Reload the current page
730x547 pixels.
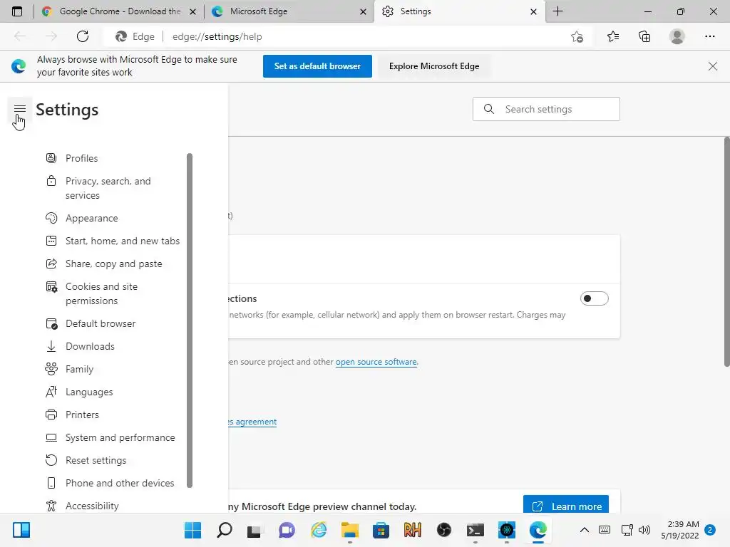(83, 36)
